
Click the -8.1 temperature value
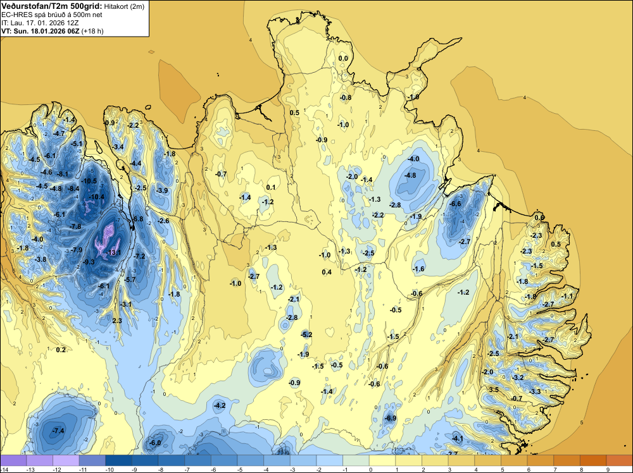[x=63, y=174]
